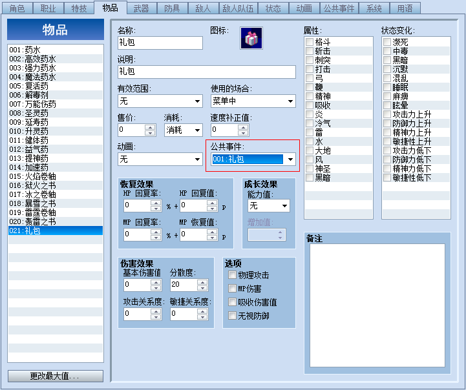Image resolution: width=466 pixels, height=390 pixels.
Task: Switch to the 状态 tab
Action: click(x=273, y=8)
